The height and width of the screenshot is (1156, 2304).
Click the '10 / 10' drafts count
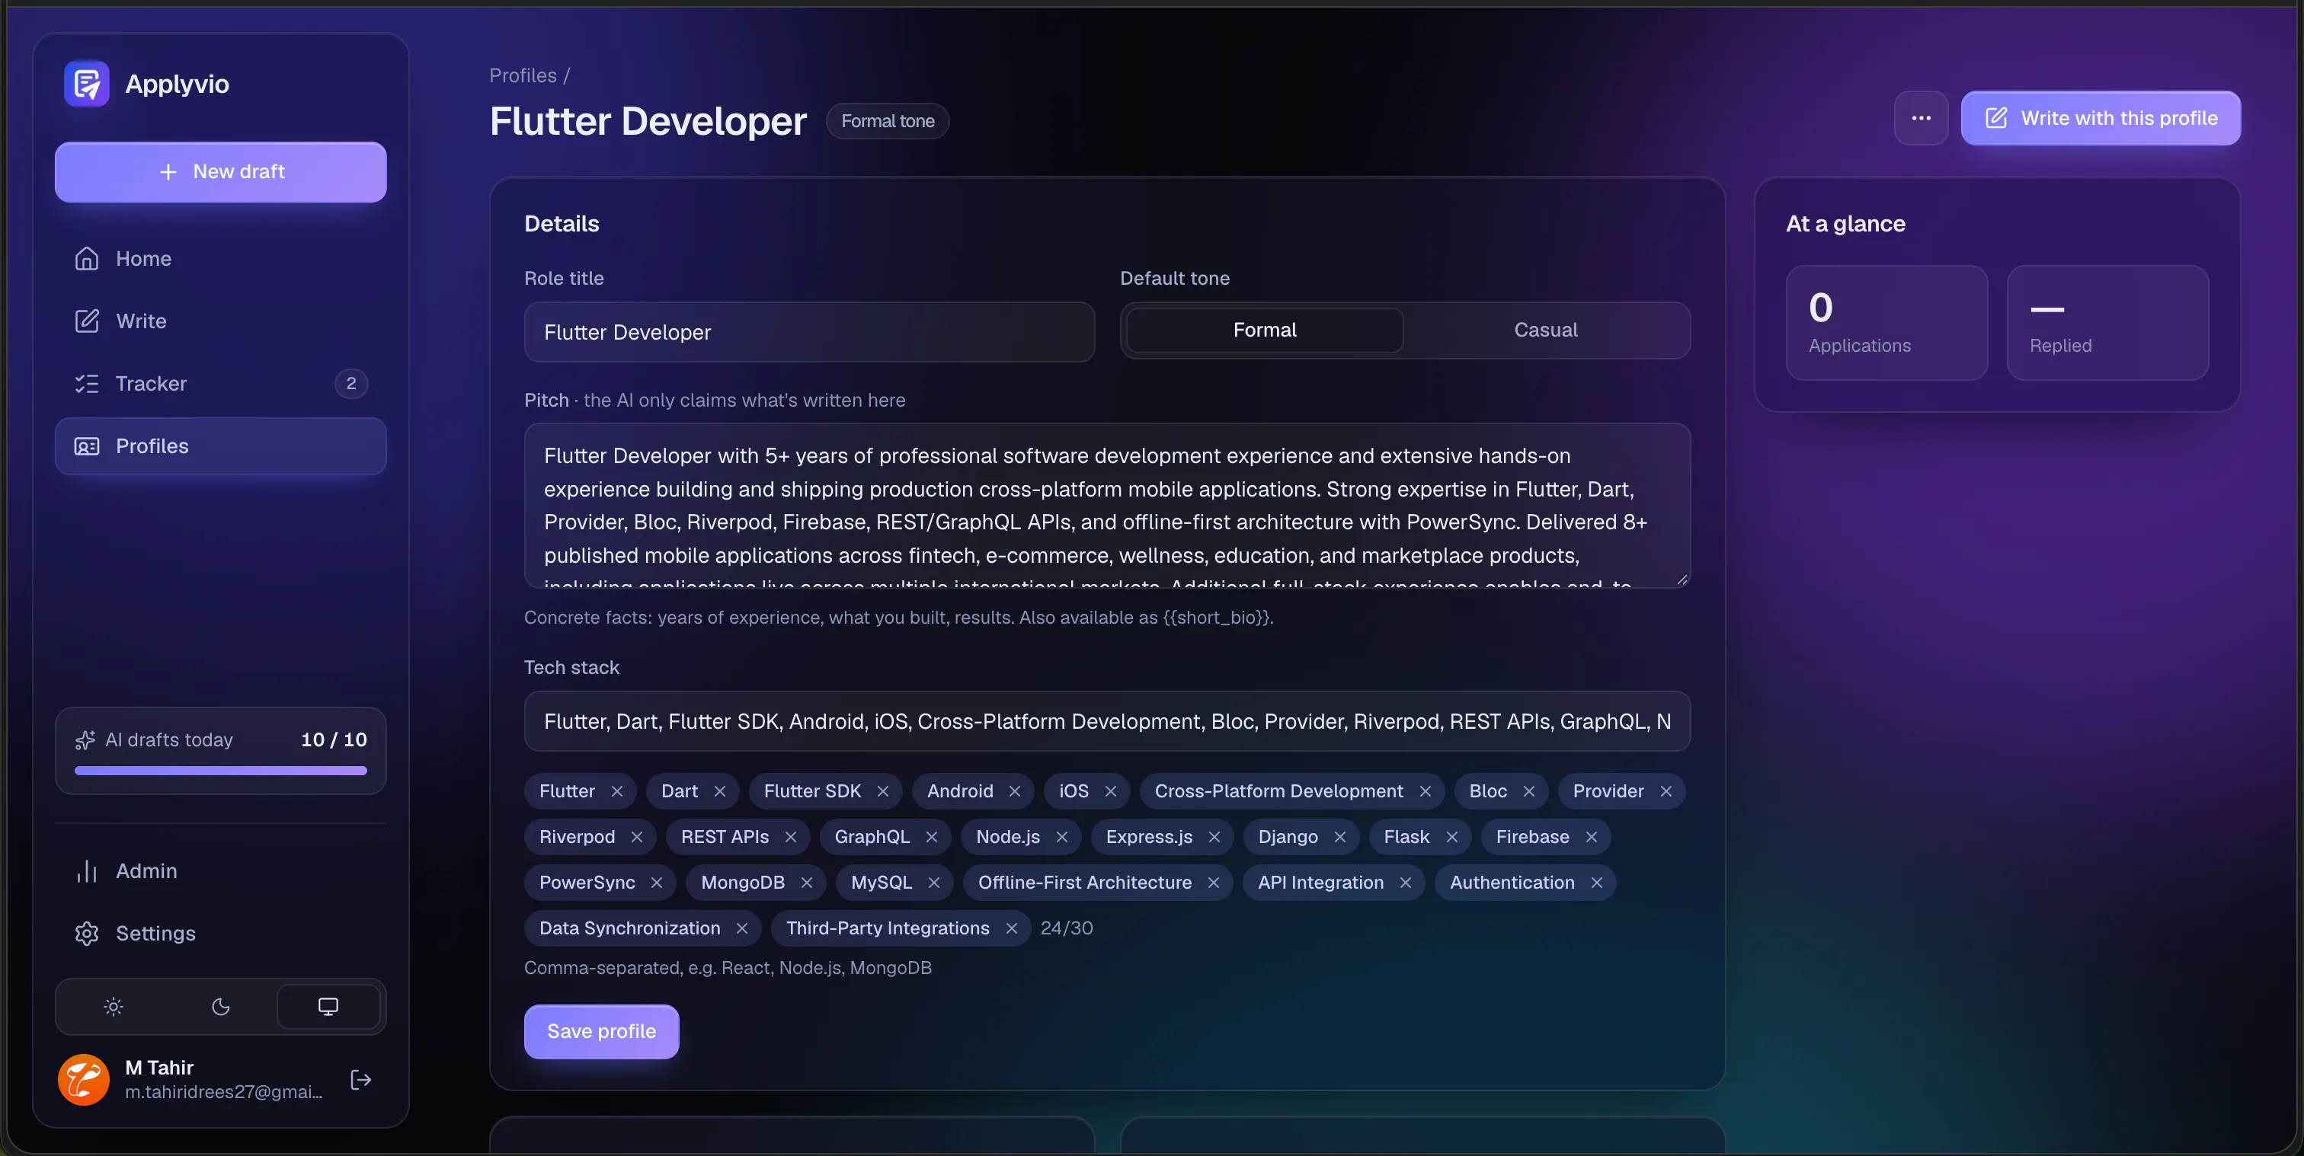(x=334, y=739)
